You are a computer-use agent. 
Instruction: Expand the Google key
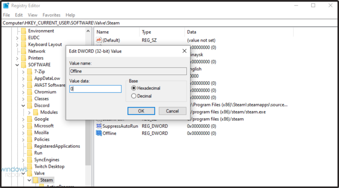[x=23, y=119]
